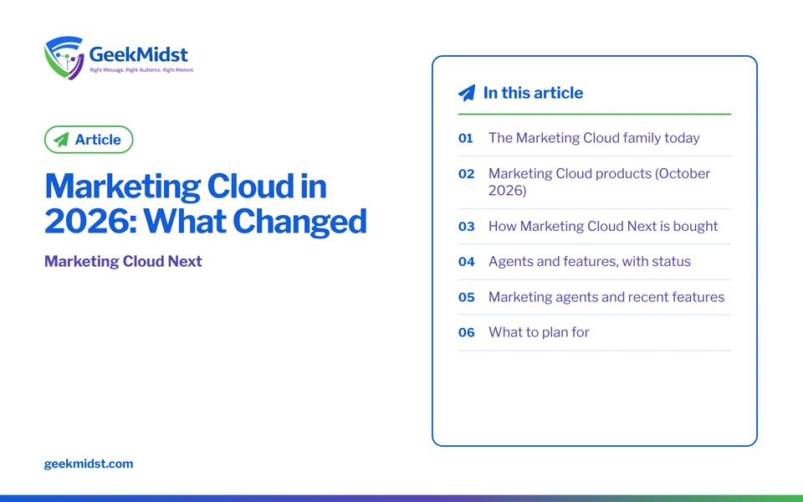Jump to What to plan for section
The height and width of the screenshot is (502, 803).
pos(594,332)
